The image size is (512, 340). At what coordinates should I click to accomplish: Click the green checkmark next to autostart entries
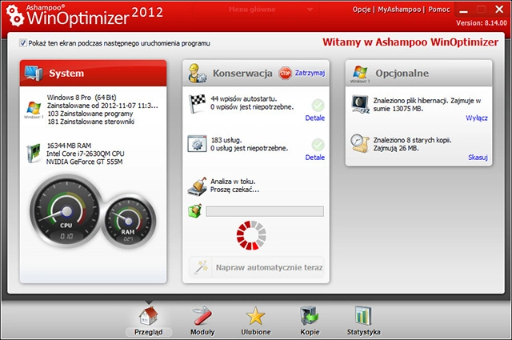tap(318, 105)
